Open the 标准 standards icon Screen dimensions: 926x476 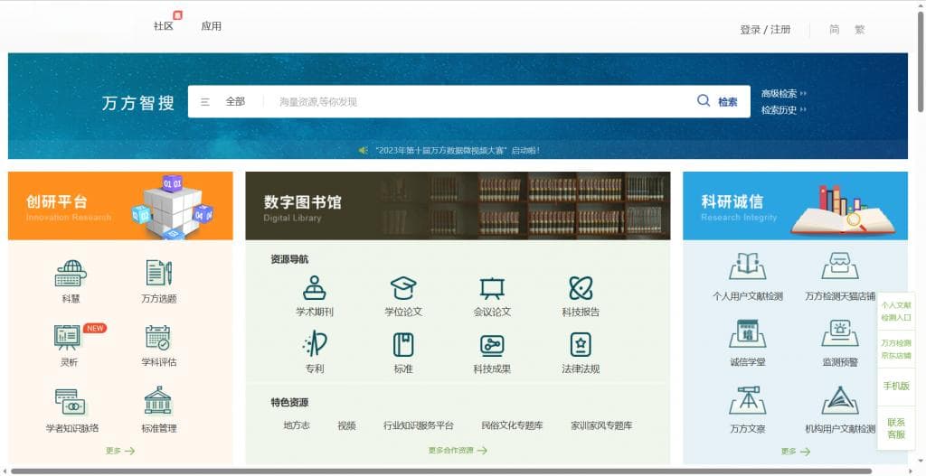[403, 344]
